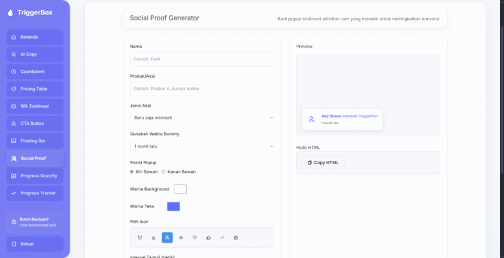504x258 pixels.
Task: Click the Keluar logout button
Action: click(35, 244)
